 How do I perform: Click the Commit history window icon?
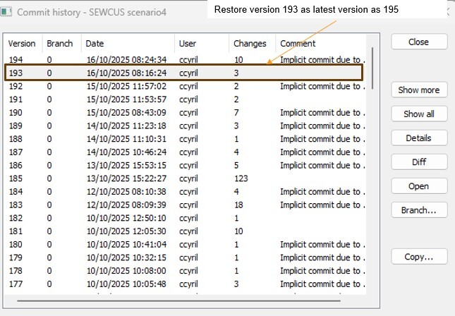7,12
